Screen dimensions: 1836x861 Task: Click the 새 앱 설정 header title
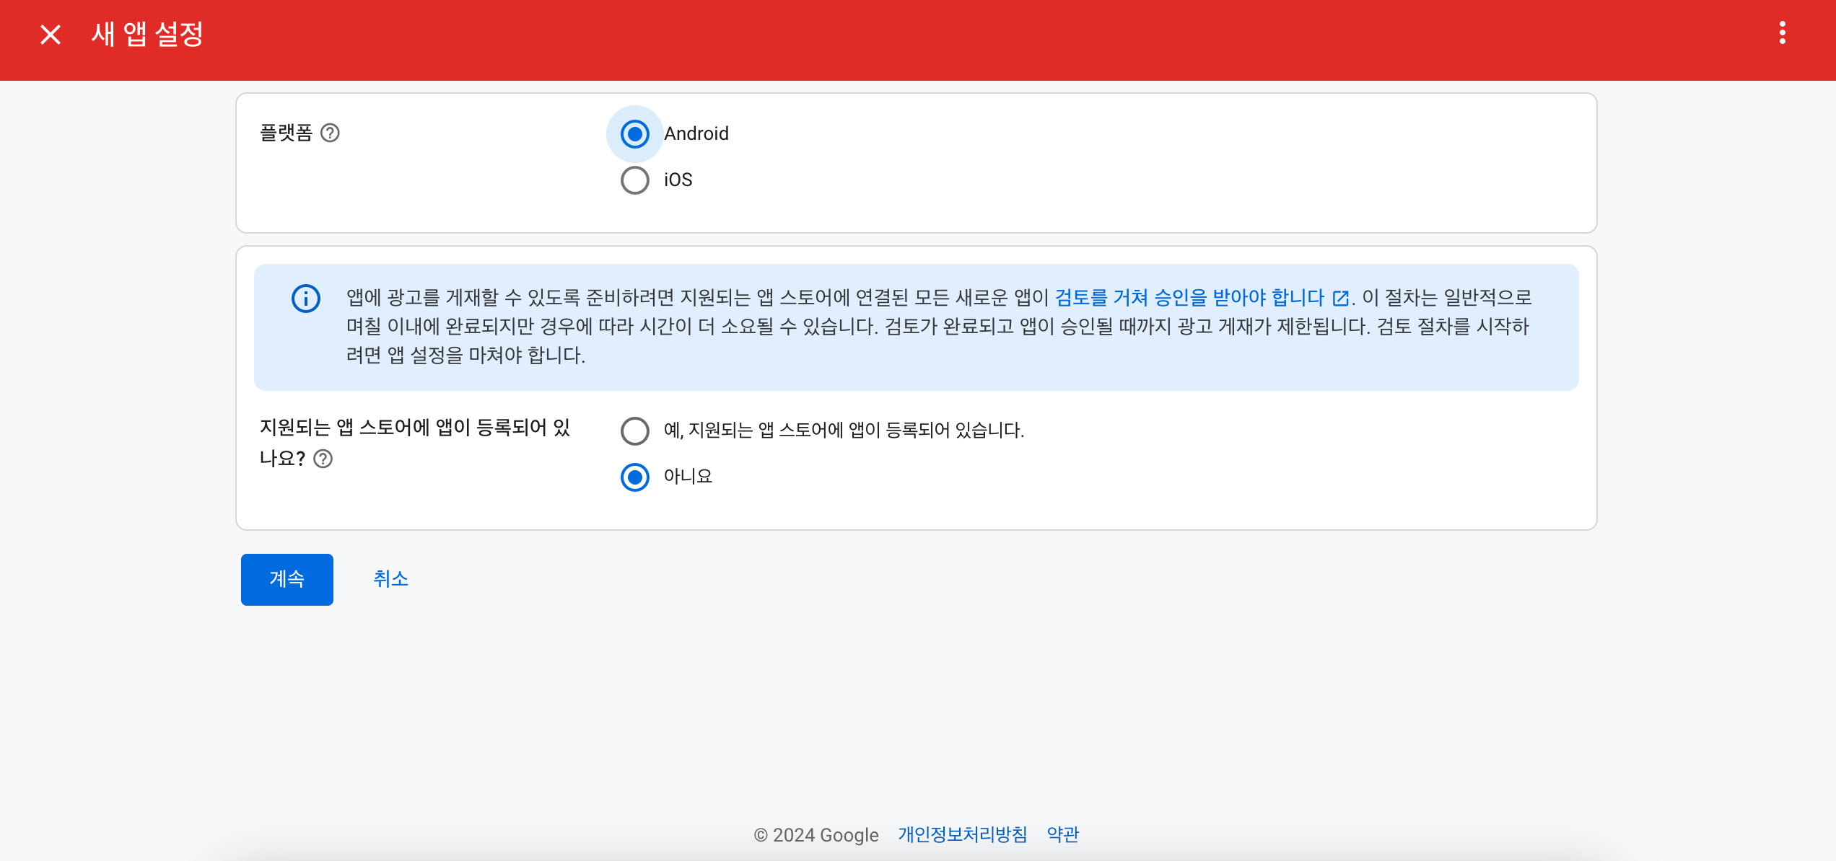(x=147, y=35)
